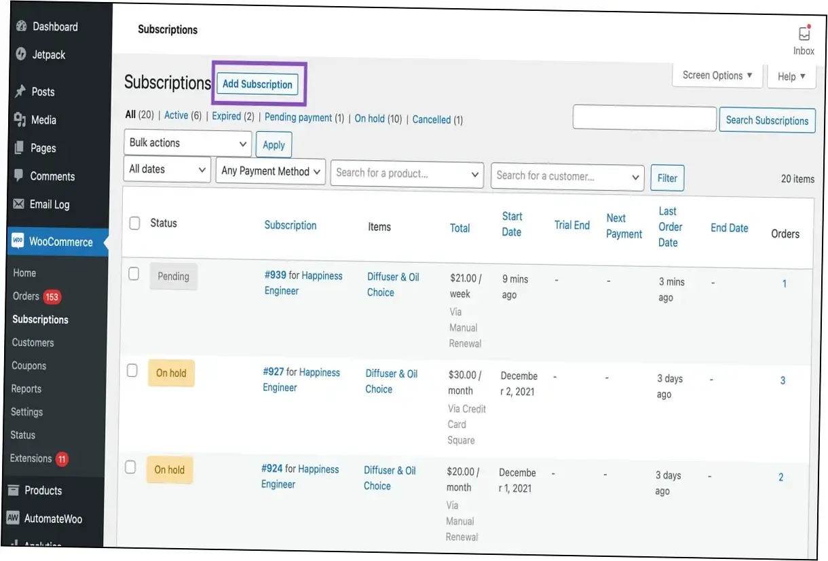The image size is (828, 561).
Task: Open Customers in the WooCommerce submenu
Action: coord(33,342)
